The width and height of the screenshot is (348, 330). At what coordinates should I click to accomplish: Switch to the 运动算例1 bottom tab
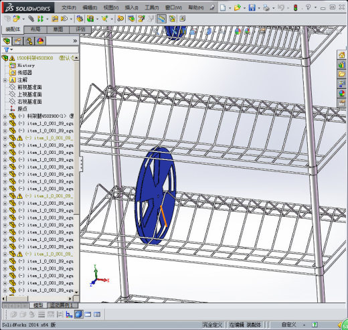coord(62,305)
